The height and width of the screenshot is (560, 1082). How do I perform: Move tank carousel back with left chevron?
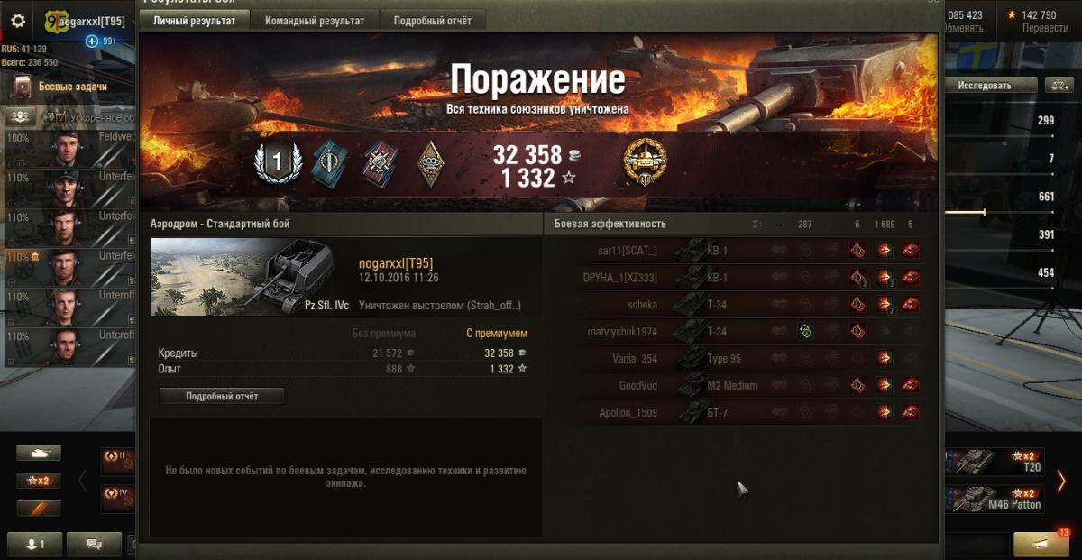(82, 481)
